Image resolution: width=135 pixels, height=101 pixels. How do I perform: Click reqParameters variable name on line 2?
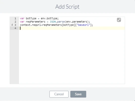click(36, 22)
